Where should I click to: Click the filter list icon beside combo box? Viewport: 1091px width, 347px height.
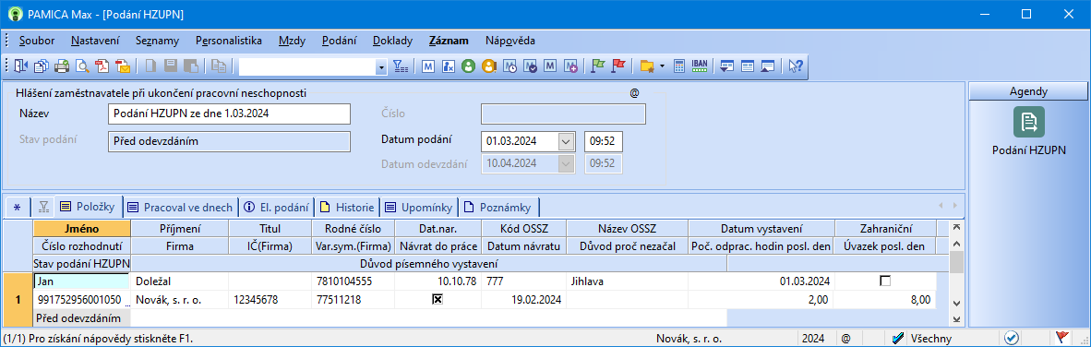(400, 66)
